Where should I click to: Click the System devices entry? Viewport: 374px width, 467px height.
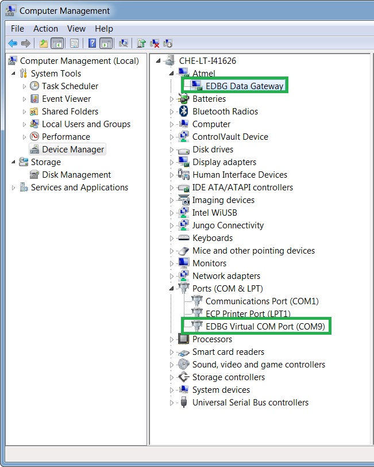coord(221,389)
